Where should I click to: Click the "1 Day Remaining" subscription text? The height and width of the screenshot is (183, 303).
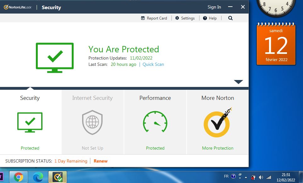(x=71, y=161)
